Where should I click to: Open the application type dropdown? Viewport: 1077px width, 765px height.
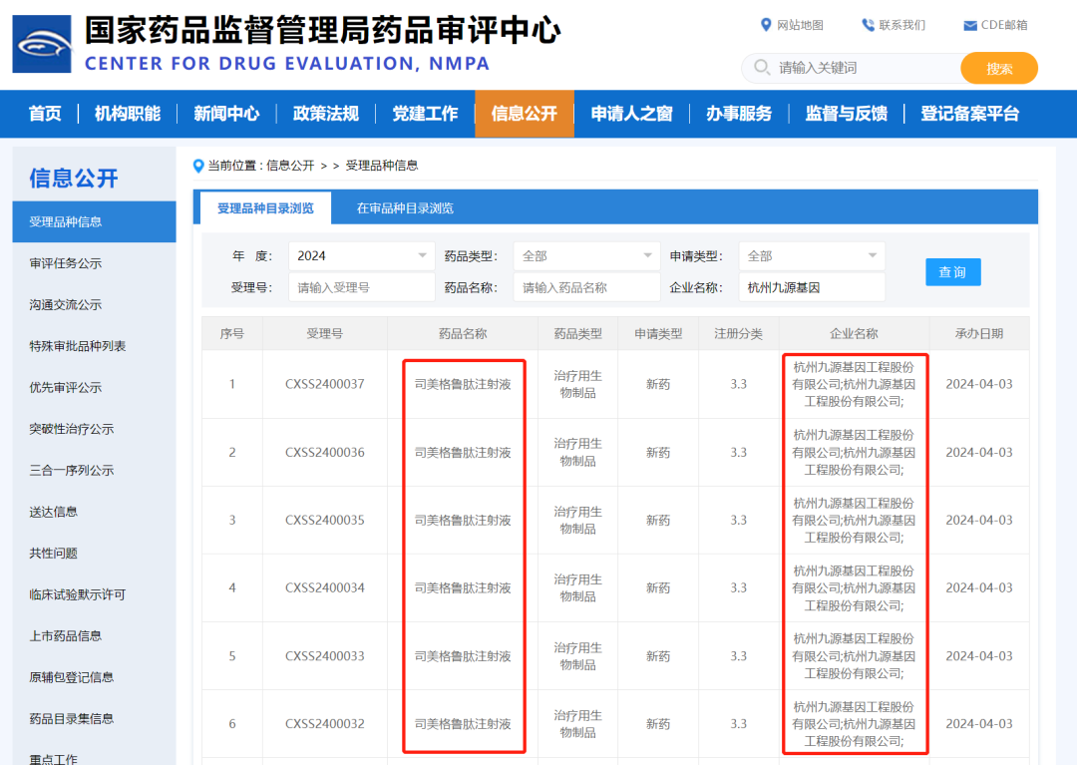[x=873, y=256]
